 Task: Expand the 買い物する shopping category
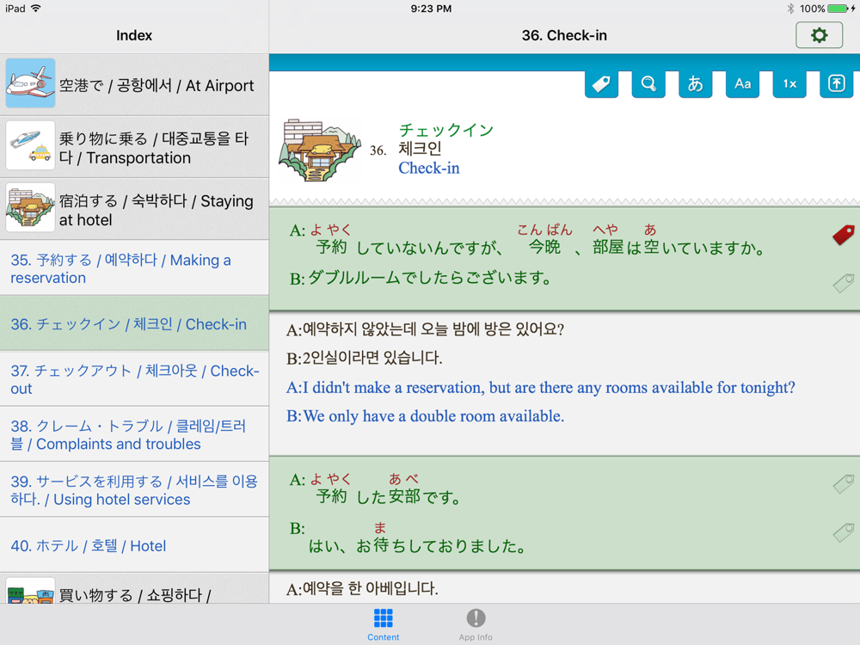(134, 588)
